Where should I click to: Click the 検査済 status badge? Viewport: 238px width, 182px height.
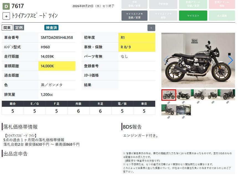51,28
